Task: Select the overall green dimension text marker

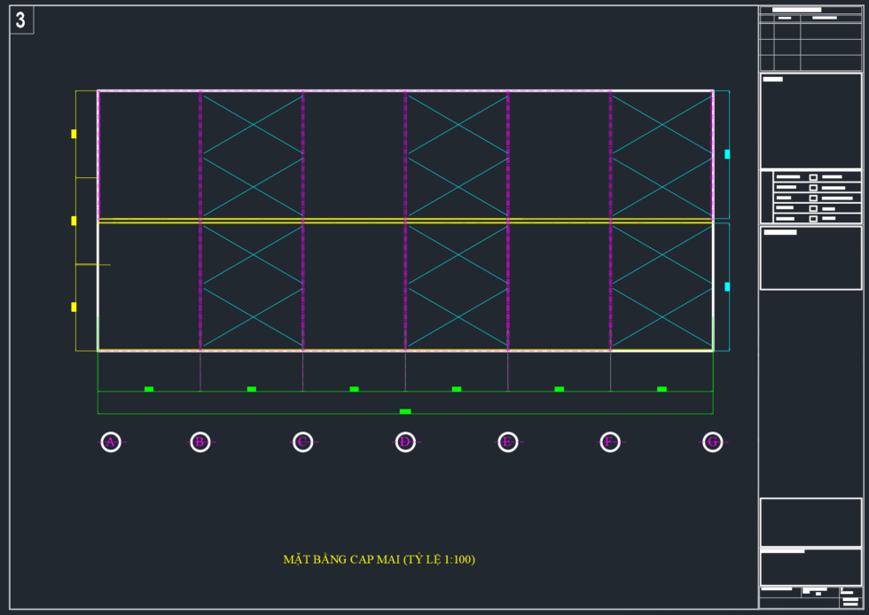Action: (x=405, y=411)
